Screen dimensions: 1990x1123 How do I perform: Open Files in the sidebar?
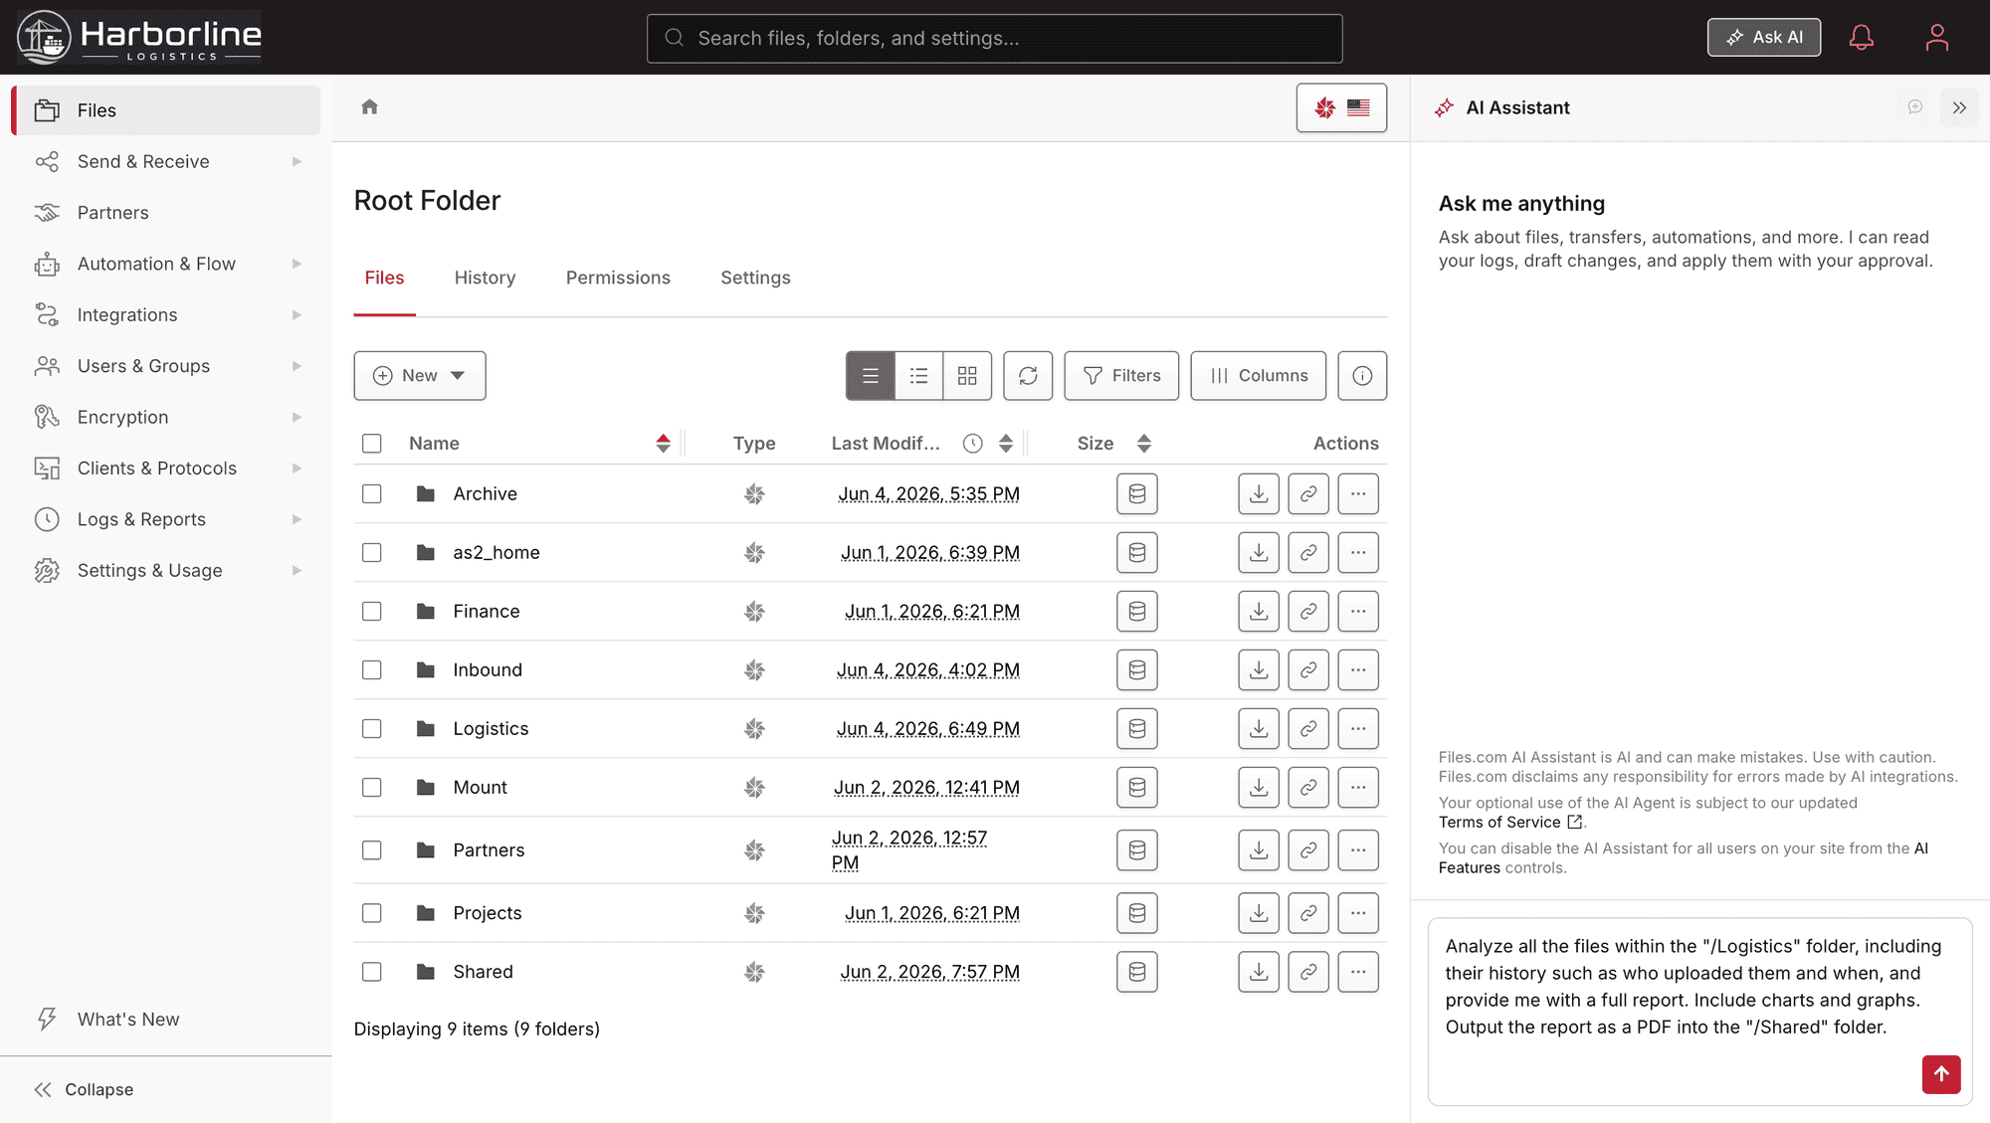(x=166, y=110)
